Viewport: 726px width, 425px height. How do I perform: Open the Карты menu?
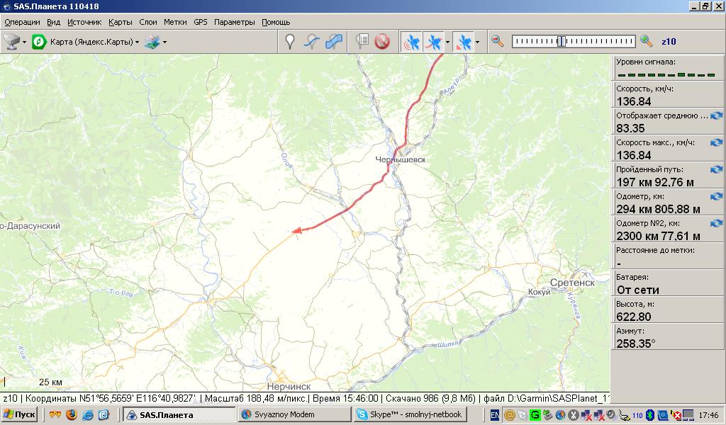(x=121, y=22)
